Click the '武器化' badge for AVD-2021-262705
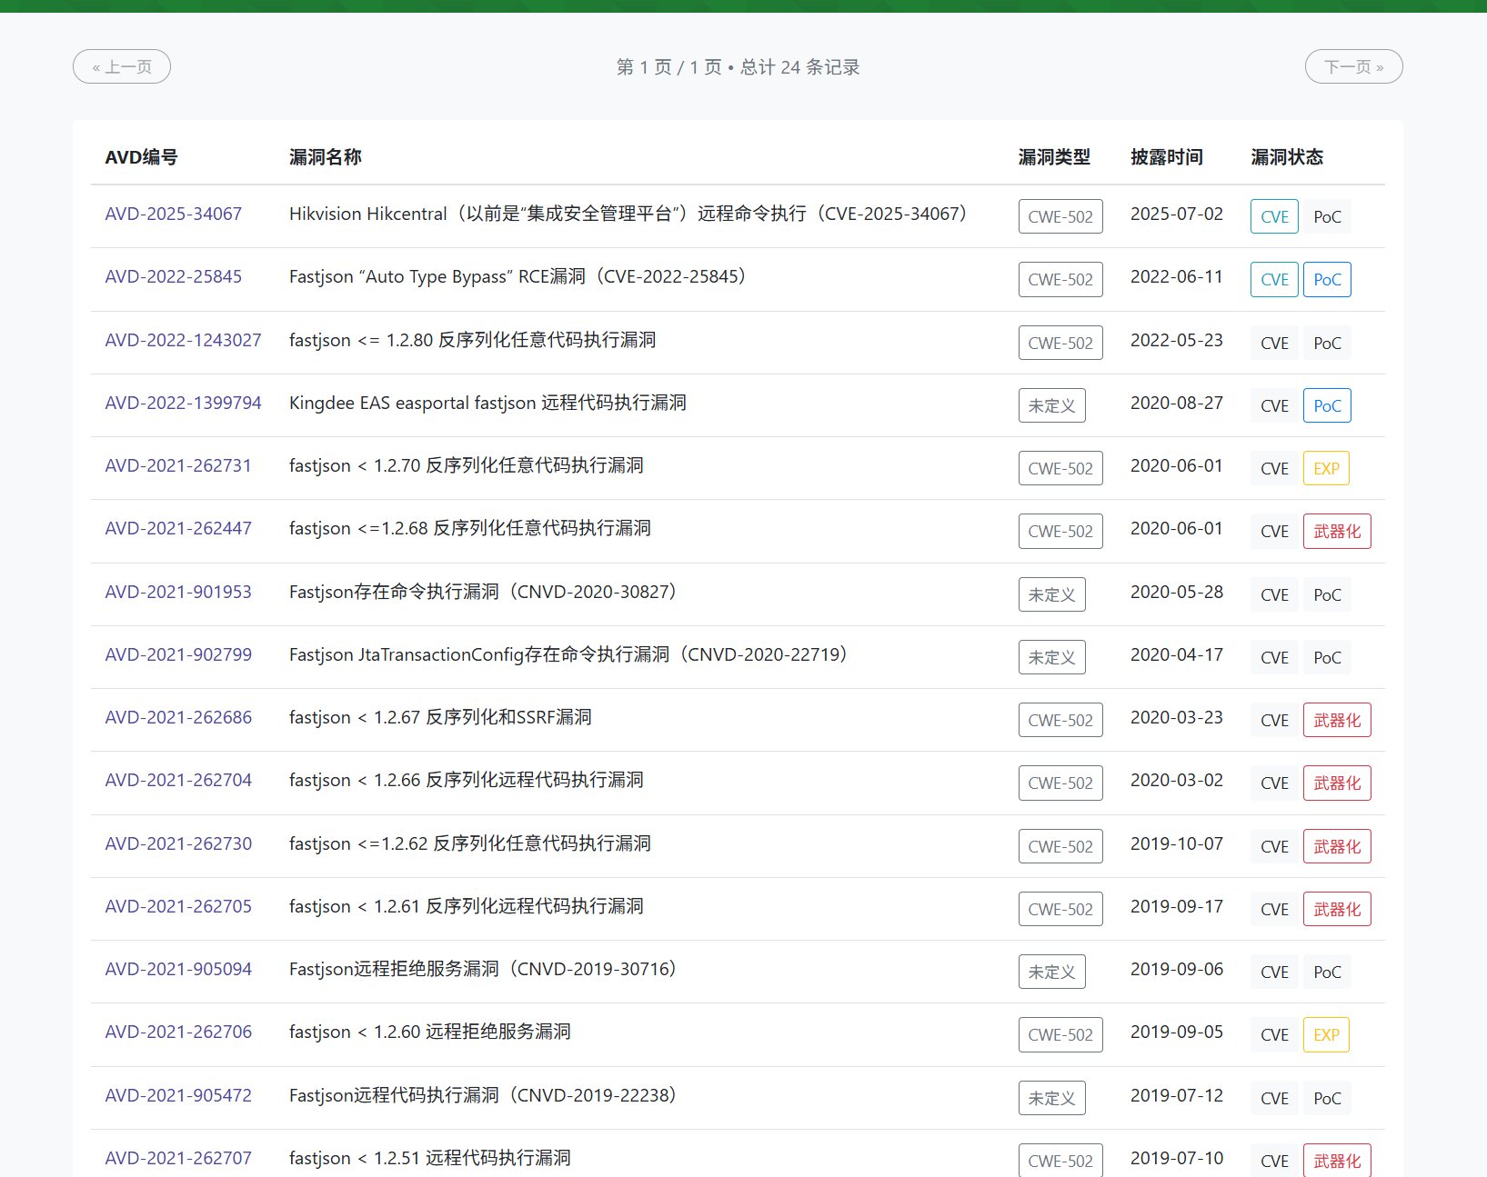Screen dimensions: 1487x1177 pyautogui.click(x=1337, y=909)
